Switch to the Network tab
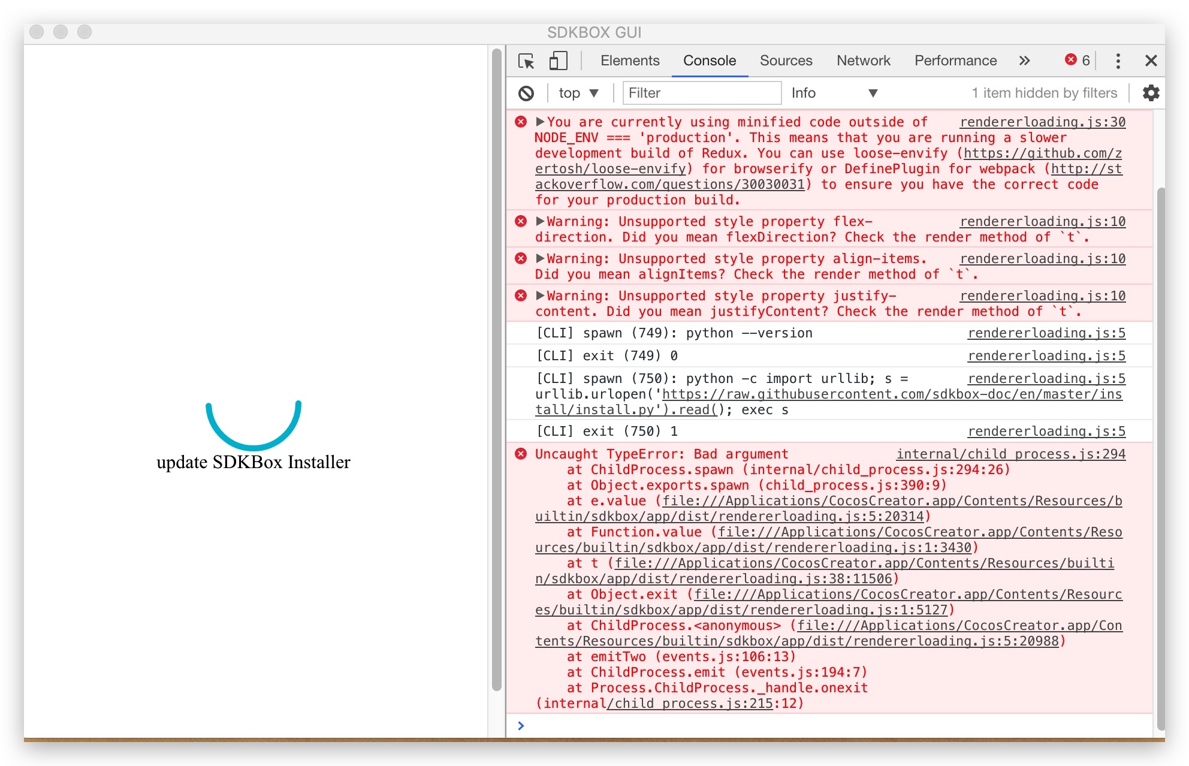This screenshot has width=1189, height=766. 863,61
